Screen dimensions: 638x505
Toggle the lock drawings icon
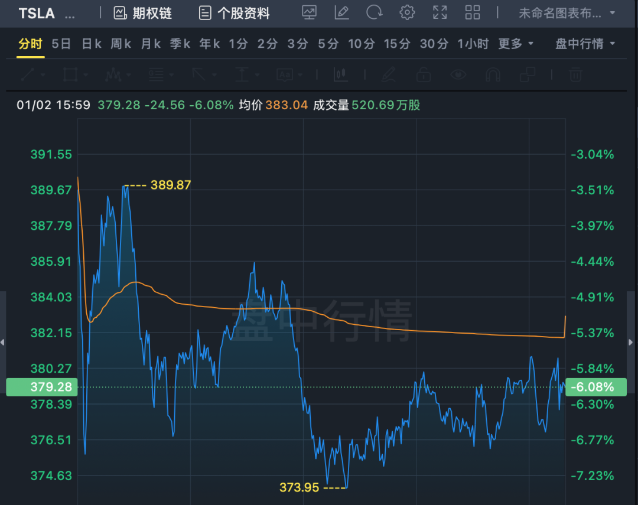pyautogui.click(x=423, y=74)
